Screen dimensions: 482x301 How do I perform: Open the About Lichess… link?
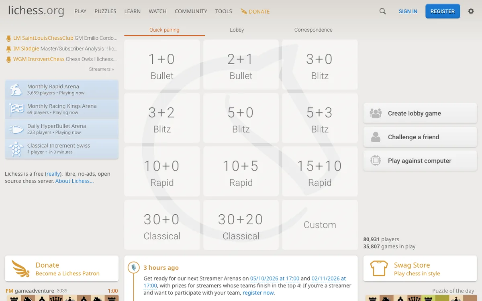point(74,181)
